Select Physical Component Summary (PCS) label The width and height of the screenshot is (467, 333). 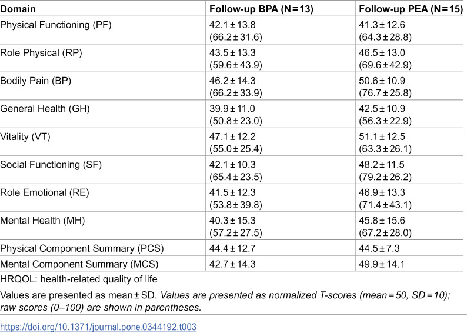82,248
